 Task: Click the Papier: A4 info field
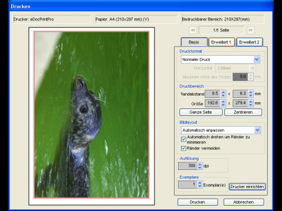(136, 19)
